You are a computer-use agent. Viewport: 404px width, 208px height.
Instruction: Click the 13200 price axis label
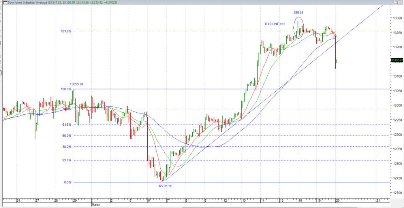(397, 47)
